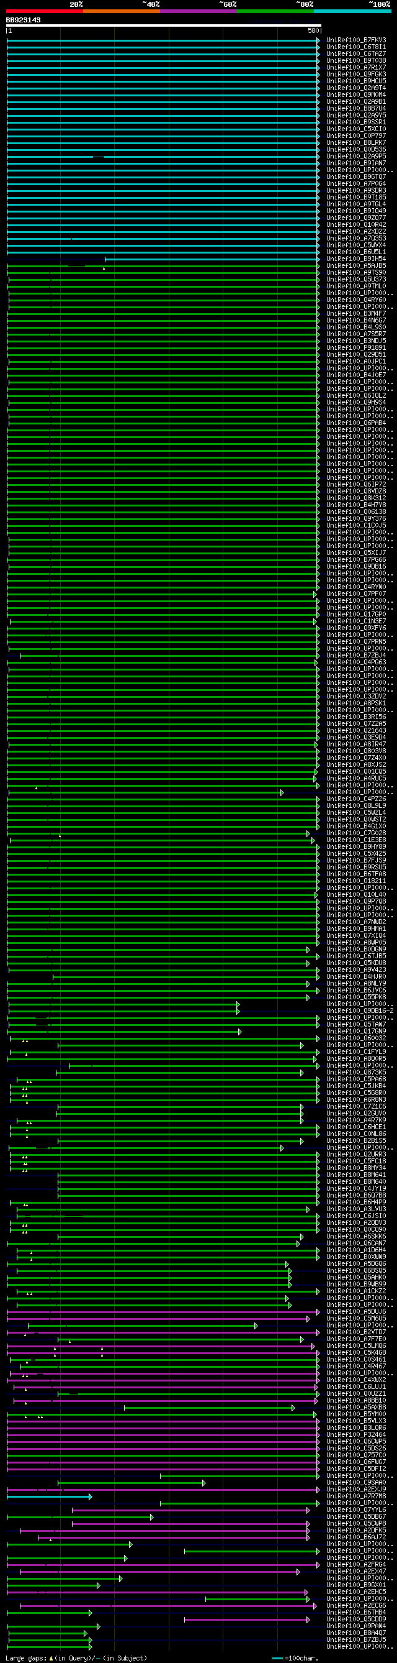Click the purple ~60% identity legend bar

[198, 11]
